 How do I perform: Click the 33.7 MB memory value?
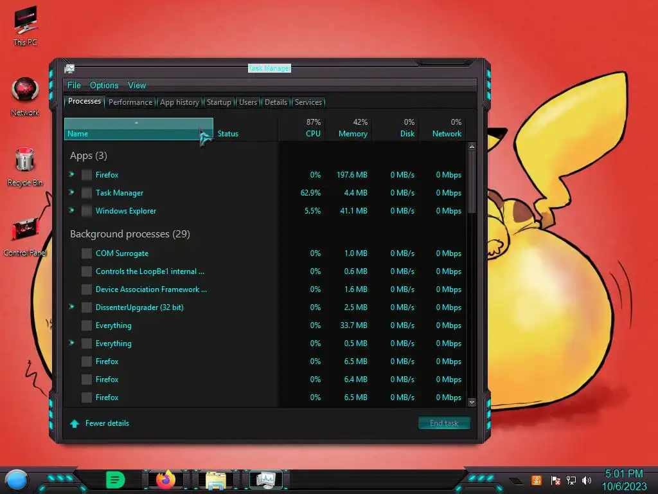pos(354,325)
